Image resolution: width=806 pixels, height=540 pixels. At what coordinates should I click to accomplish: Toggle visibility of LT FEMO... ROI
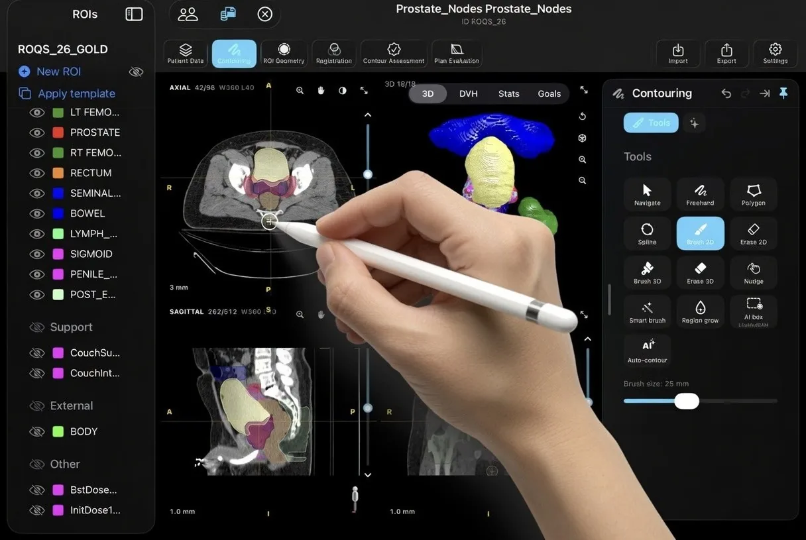pos(37,113)
